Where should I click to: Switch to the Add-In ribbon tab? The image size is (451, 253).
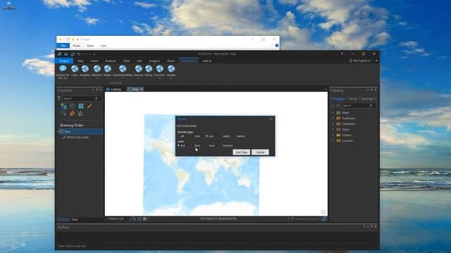click(206, 61)
